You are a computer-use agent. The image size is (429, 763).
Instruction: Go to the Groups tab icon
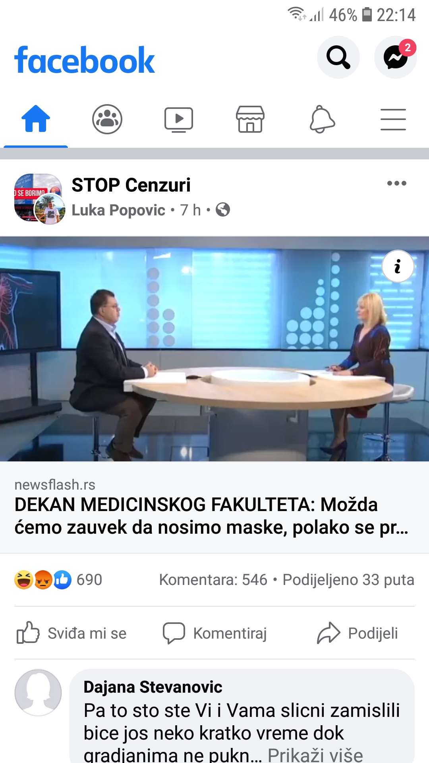coord(107,119)
